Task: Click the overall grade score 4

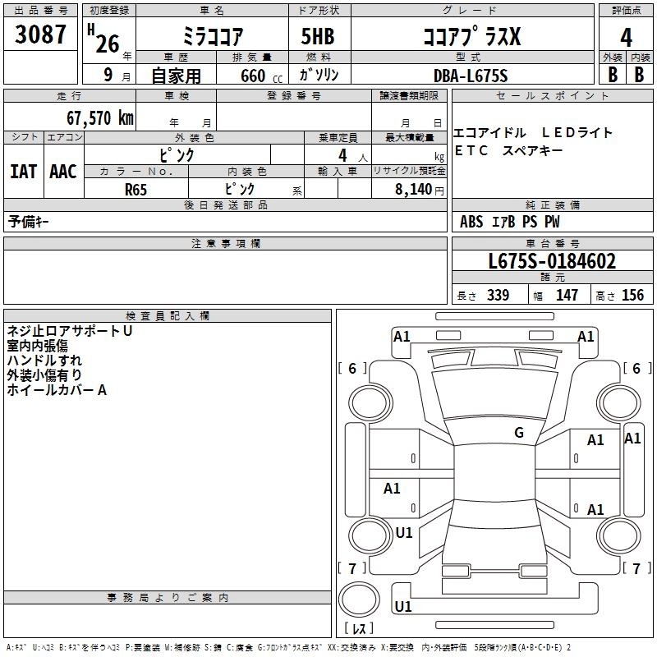Action: tap(626, 37)
